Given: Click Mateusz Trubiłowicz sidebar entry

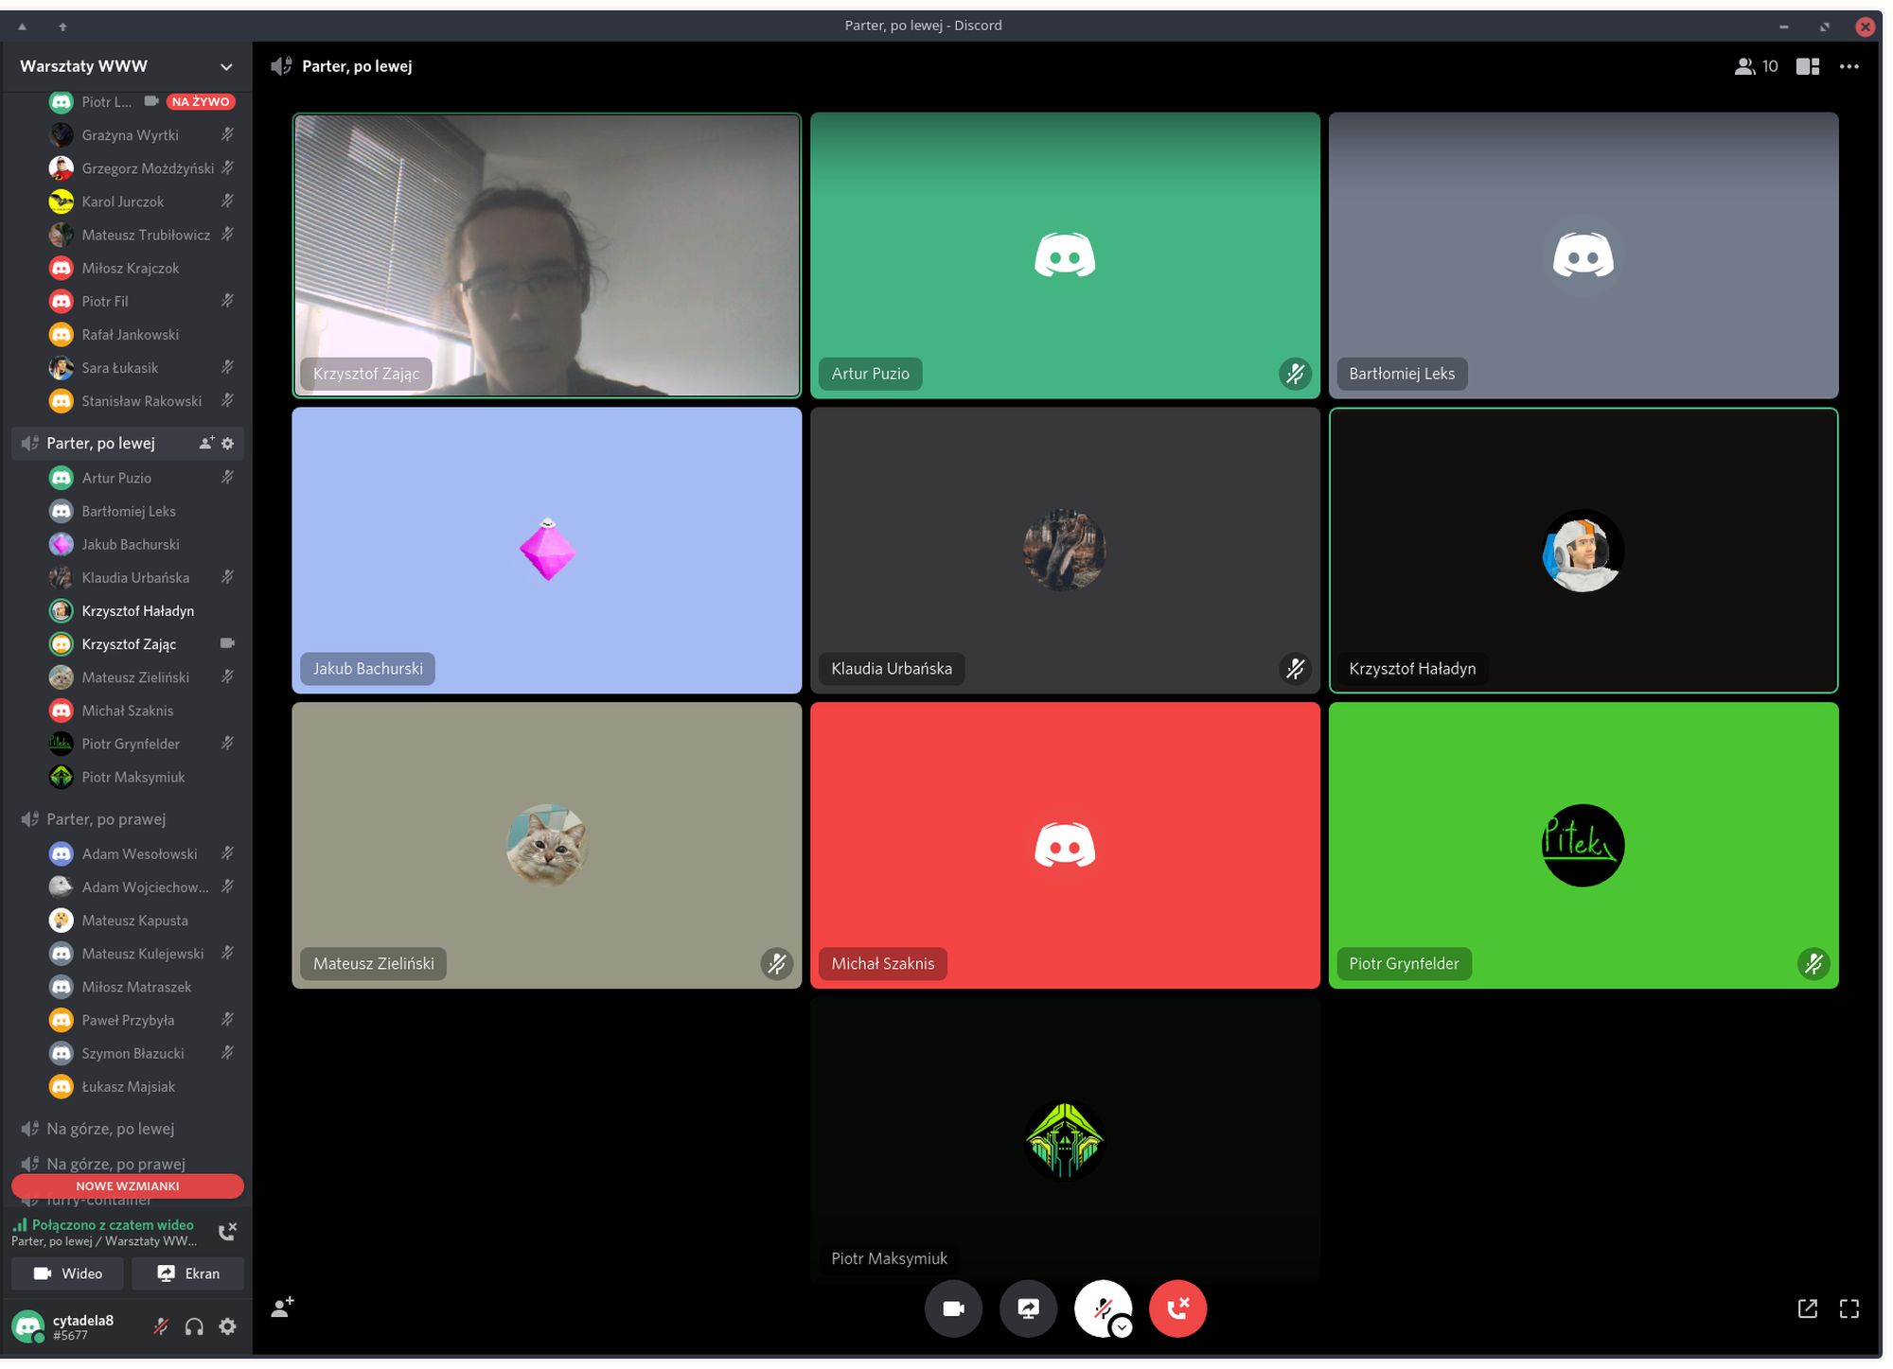Looking at the screenshot, I should 142,235.
